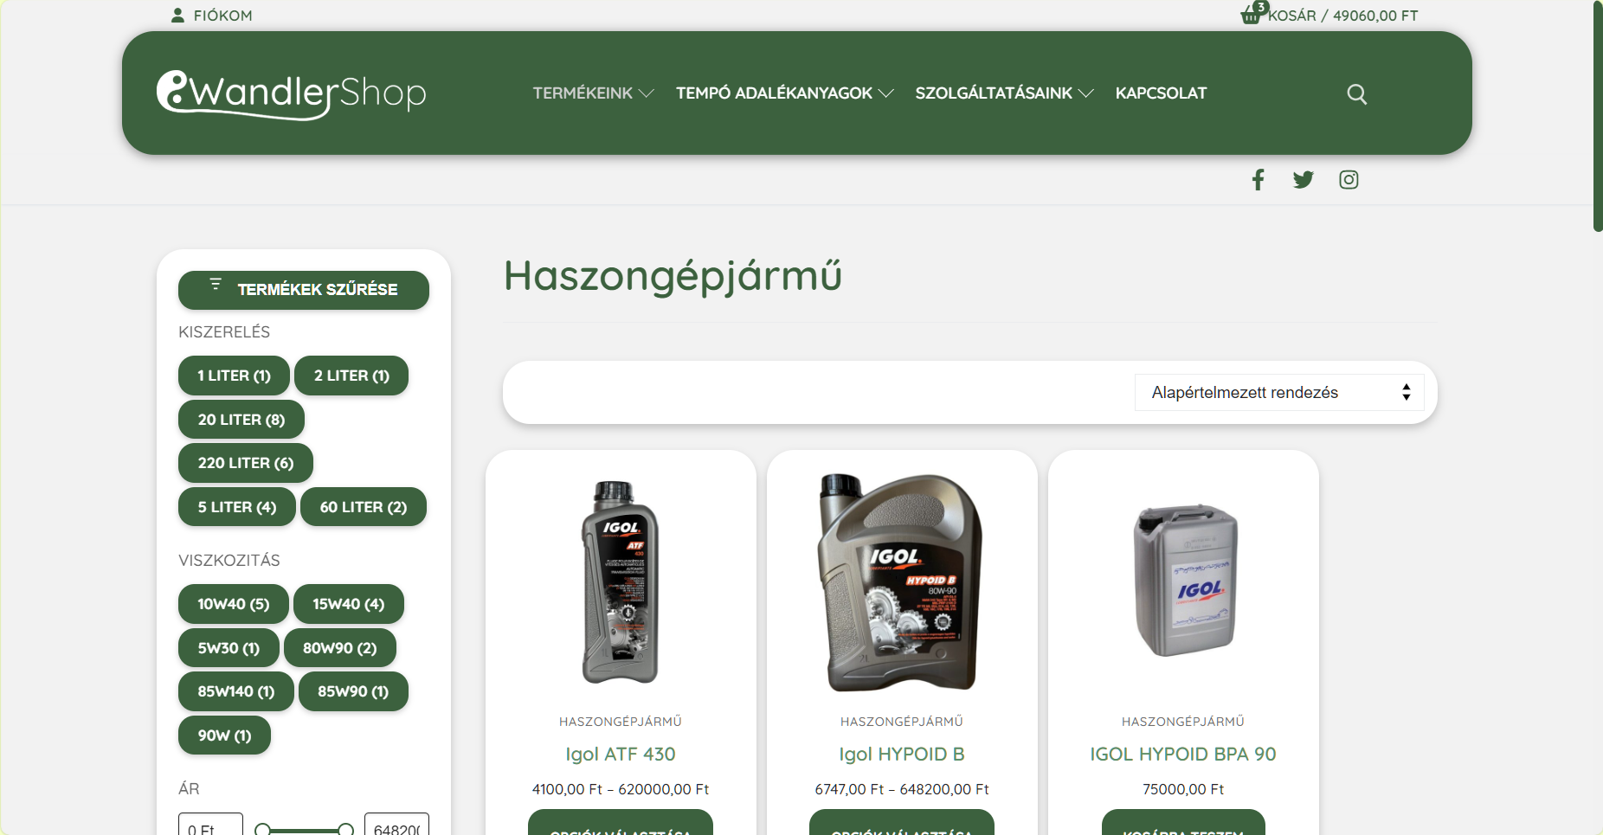Image resolution: width=1603 pixels, height=835 pixels.
Task: Visit the Facebook page icon
Action: point(1258,179)
